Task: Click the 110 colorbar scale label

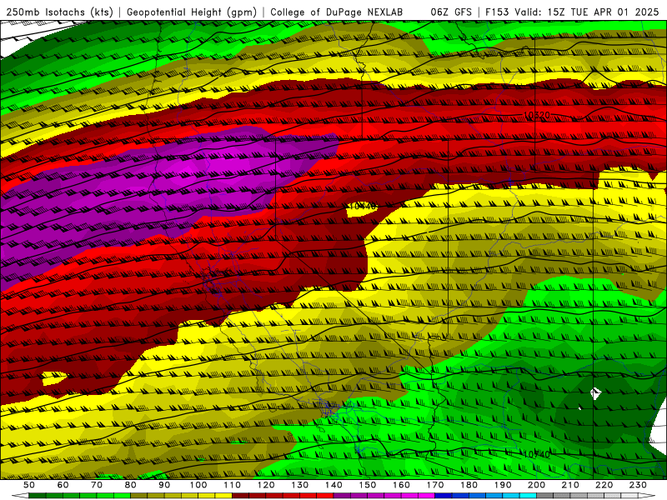Action: click(232, 485)
